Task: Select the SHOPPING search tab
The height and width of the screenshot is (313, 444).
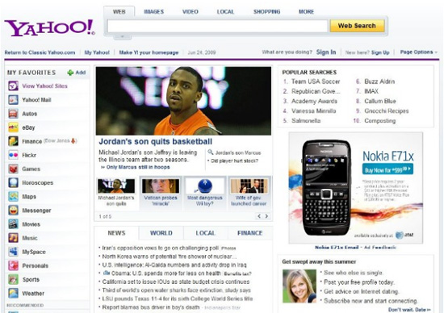Action: (266, 11)
